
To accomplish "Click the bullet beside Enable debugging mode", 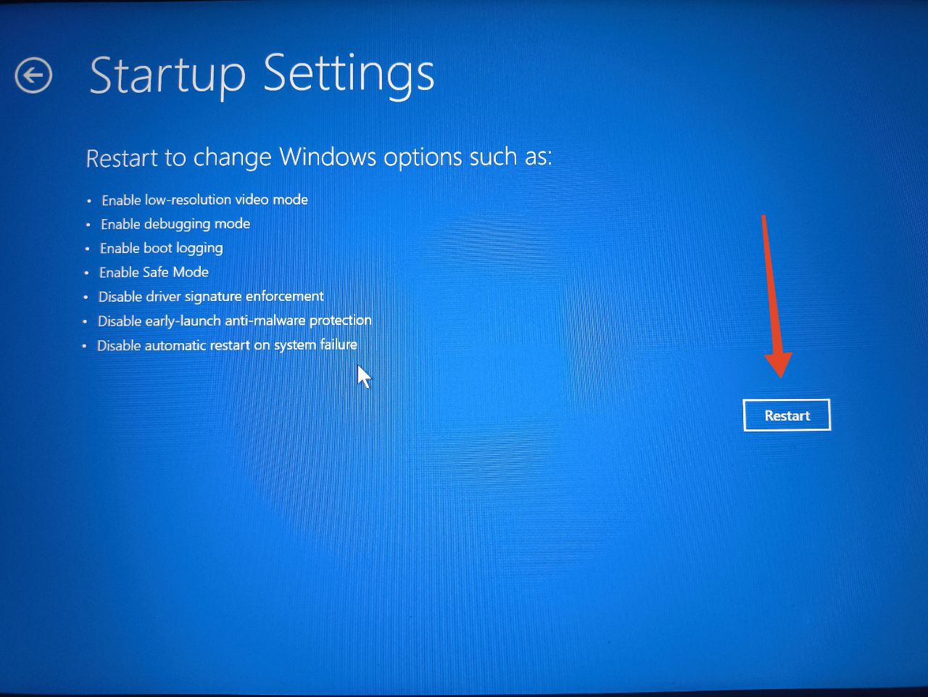I will 88,226.
